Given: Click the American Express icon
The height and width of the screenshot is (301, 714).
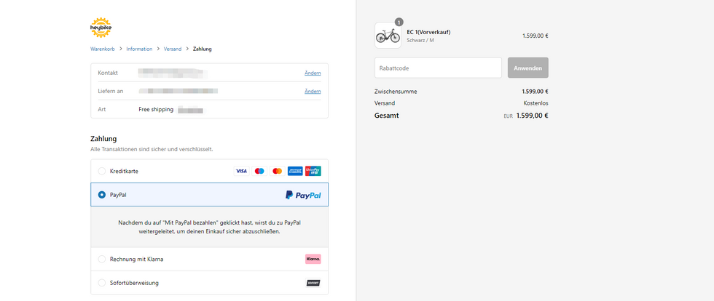Looking at the screenshot, I should click(x=295, y=171).
